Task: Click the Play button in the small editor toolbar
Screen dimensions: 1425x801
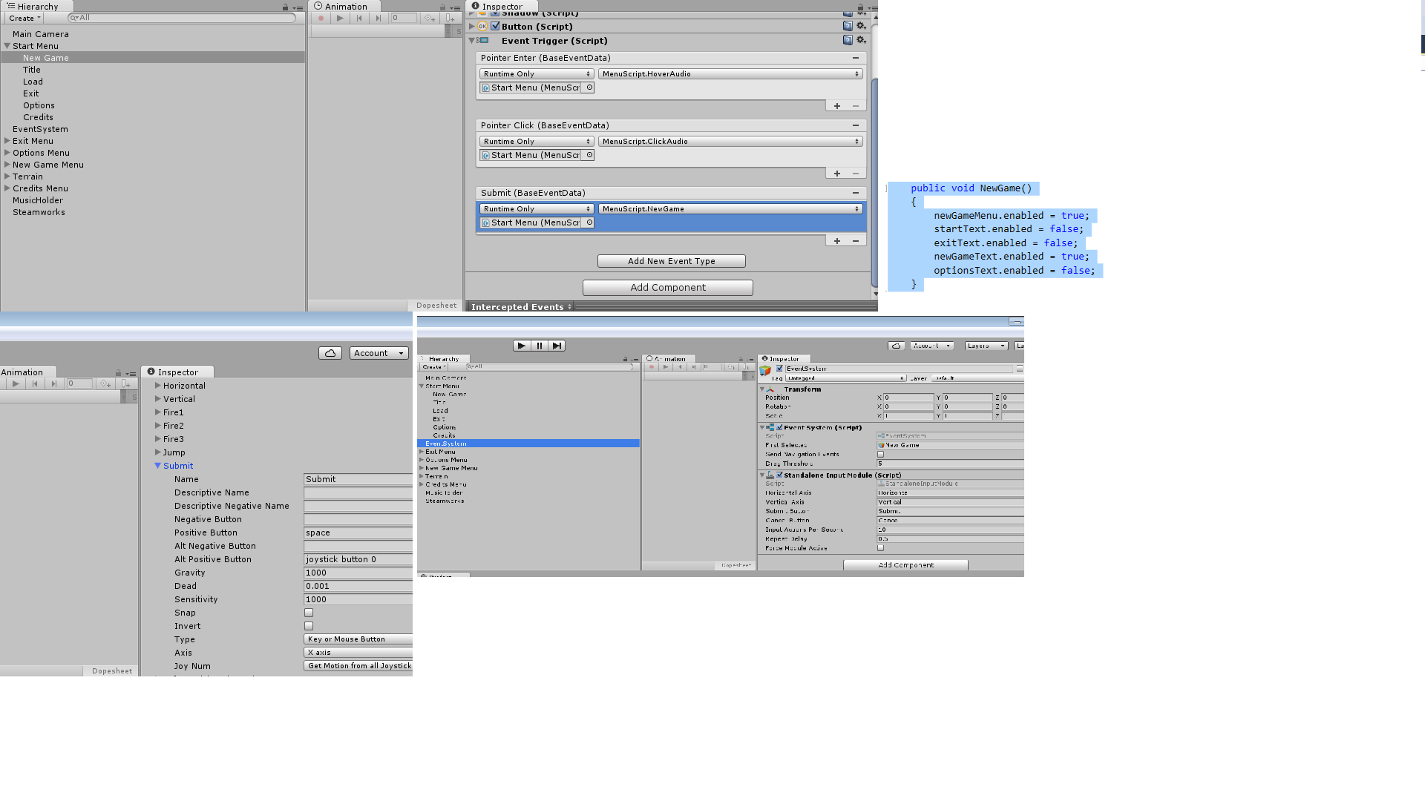Action: pos(522,346)
